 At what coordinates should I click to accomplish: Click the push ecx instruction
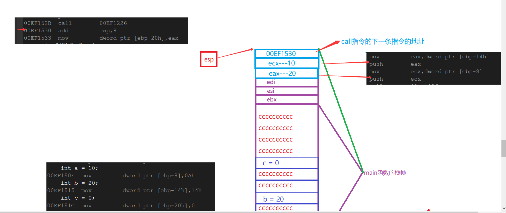(x=395, y=79)
